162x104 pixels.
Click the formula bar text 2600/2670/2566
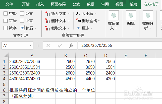click(97, 45)
